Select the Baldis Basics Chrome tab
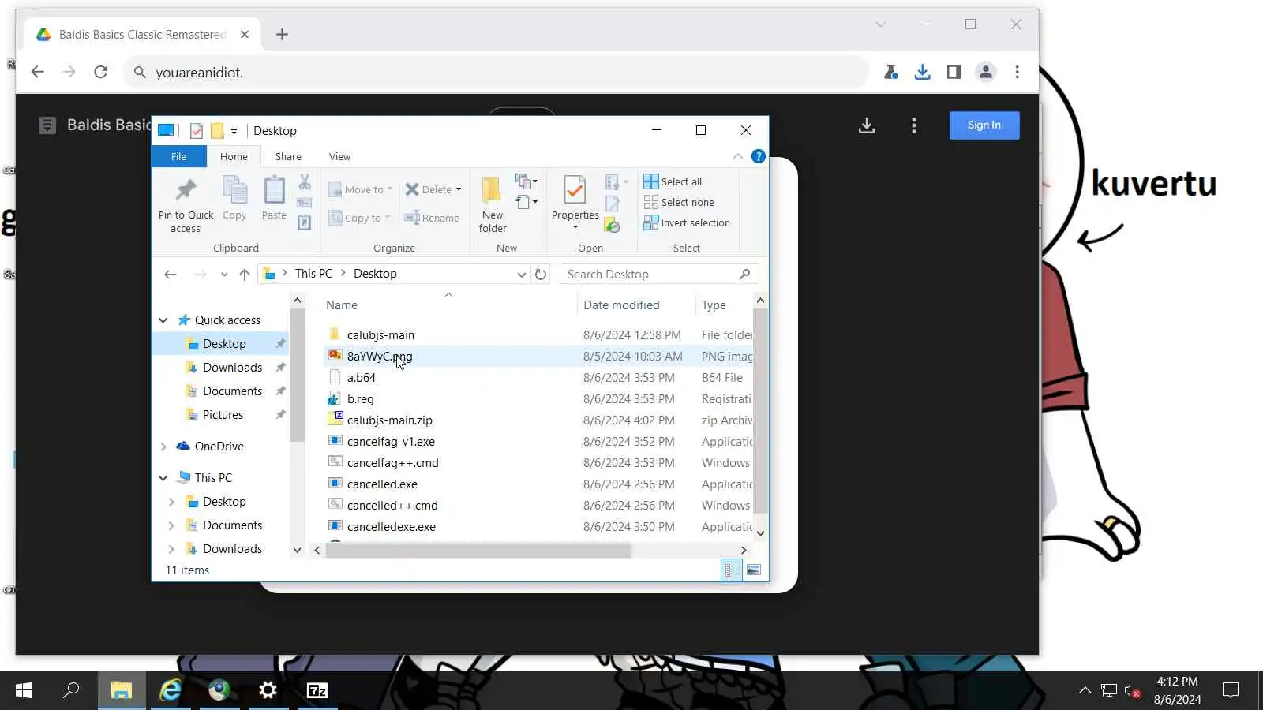Screen dimensions: 1263x710 (142, 35)
